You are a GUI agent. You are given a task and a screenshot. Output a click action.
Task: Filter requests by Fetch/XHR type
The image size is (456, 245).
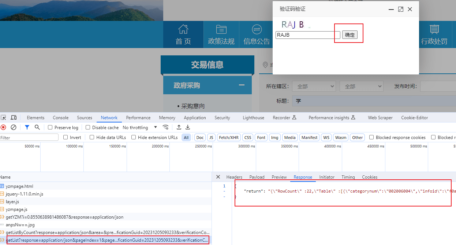click(x=229, y=138)
